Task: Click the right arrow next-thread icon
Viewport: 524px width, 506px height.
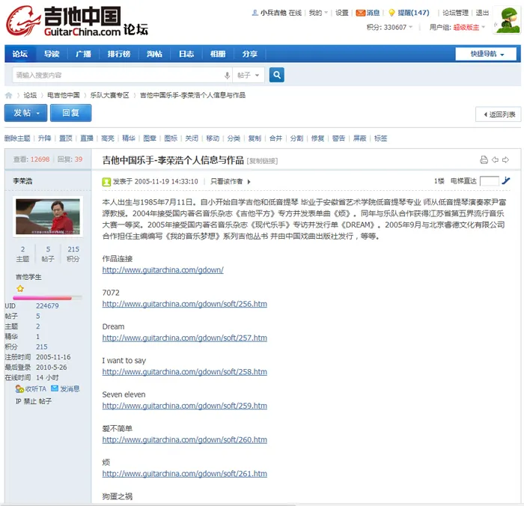Action: pyautogui.click(x=505, y=159)
